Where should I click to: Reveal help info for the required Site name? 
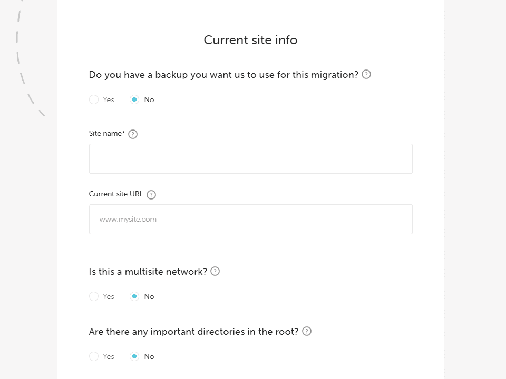point(132,134)
